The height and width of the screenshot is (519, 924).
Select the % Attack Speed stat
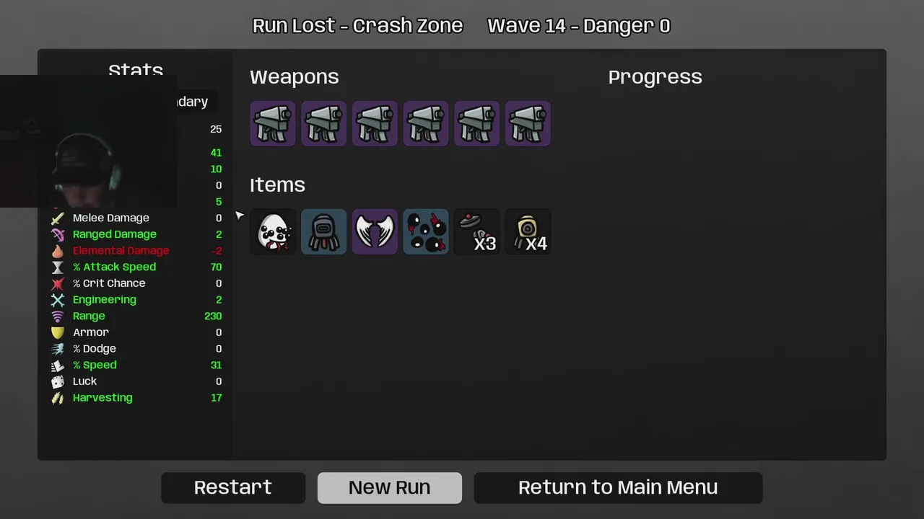tap(136, 267)
